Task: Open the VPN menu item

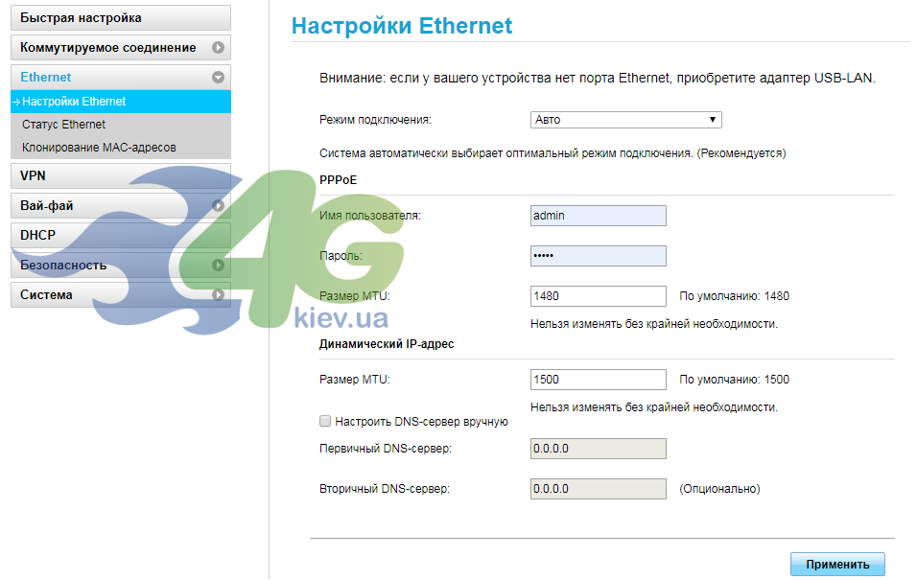Action: coord(121,175)
